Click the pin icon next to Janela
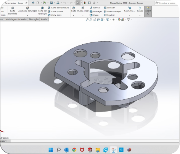This screenshot has height=154, width=180. [26, 3]
